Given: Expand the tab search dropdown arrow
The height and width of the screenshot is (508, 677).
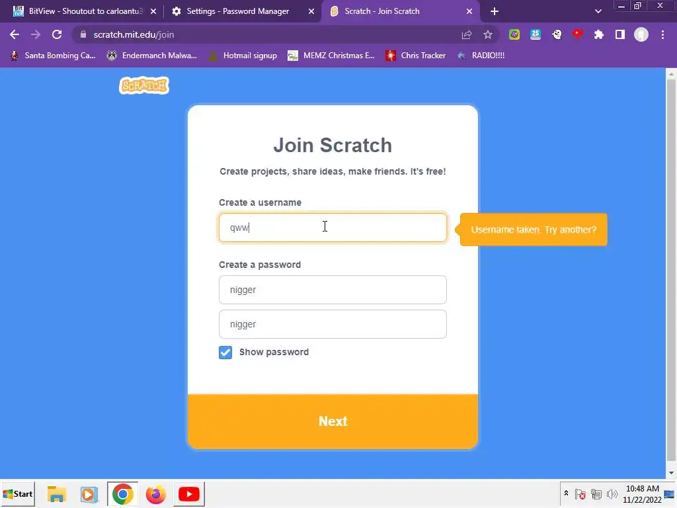Looking at the screenshot, I should coord(598,11).
